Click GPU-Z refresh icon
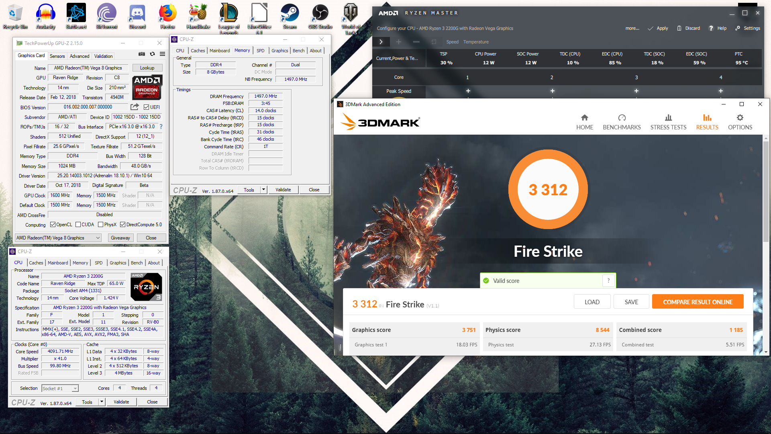This screenshot has height=434, width=771. tap(152, 54)
